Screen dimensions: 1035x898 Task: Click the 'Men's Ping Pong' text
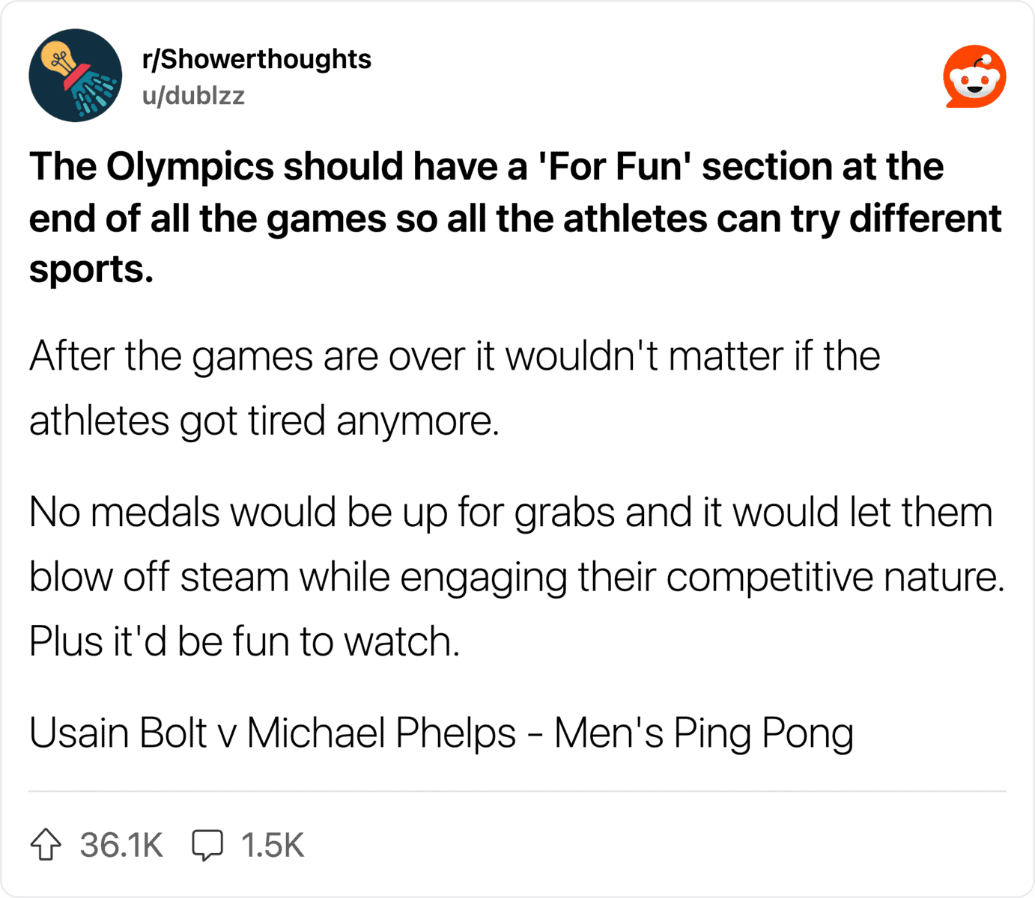pyautogui.click(x=703, y=733)
